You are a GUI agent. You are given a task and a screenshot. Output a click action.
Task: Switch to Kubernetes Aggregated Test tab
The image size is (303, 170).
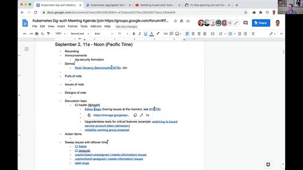[108, 5]
